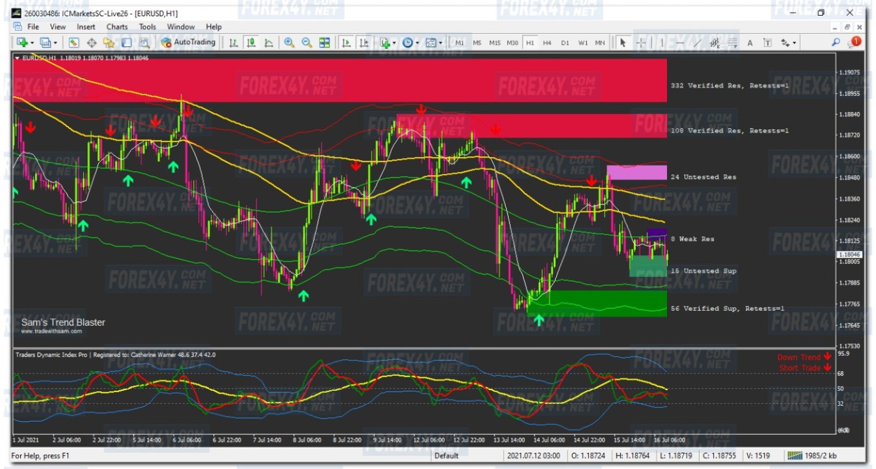This screenshot has height=469, width=876.
Task: Select the Text 'A' drawing tool
Action: click(x=750, y=43)
